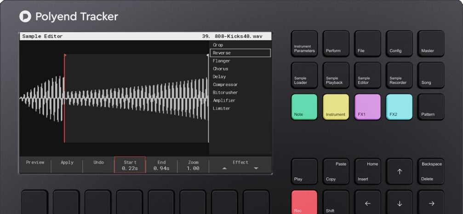Switch to Song mode button

pyautogui.click(x=431, y=75)
